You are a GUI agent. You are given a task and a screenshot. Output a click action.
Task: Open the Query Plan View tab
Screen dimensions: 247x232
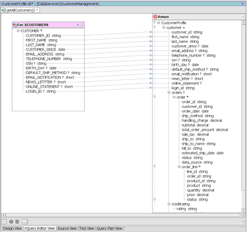[x=109, y=228]
